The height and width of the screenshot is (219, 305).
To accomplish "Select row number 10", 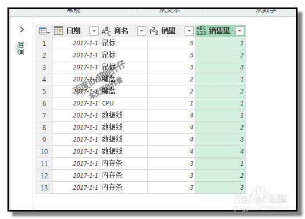I will click(x=44, y=152).
